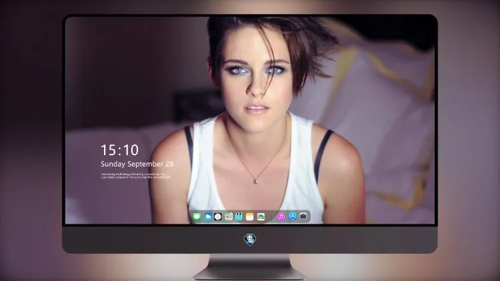Open the yellow Notes app in the dock
The width and height of the screenshot is (500, 281).
(250, 216)
